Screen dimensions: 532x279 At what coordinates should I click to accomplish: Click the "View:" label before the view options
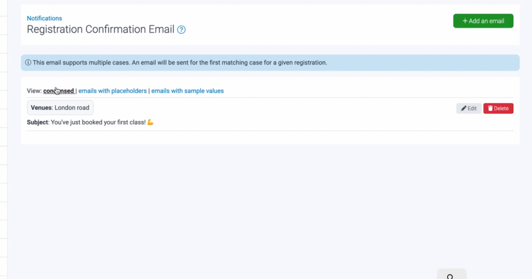pyautogui.click(x=34, y=91)
